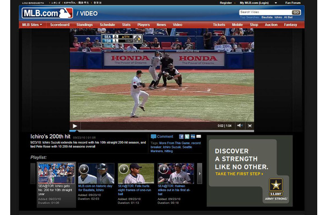This screenshot has height=215, width=328.
Task: Open the Shop menu item
Action: [254, 25]
